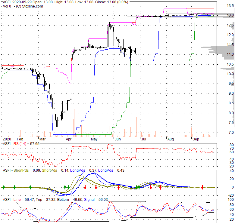Click the 70 label on the RSI axis
This screenshot has width=235, height=224.
[x=232, y=149]
